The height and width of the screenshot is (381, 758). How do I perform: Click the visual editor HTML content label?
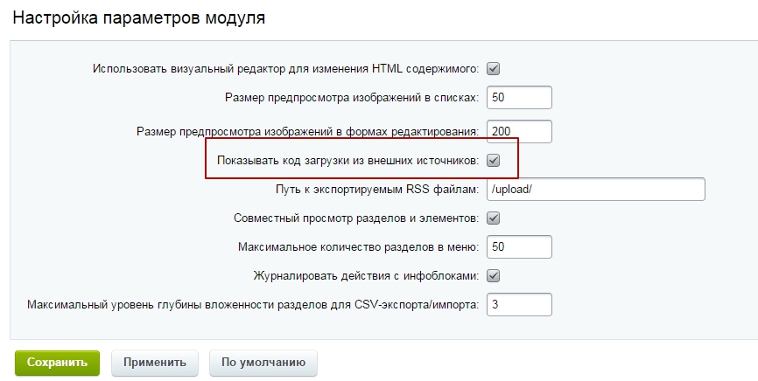tap(285, 68)
